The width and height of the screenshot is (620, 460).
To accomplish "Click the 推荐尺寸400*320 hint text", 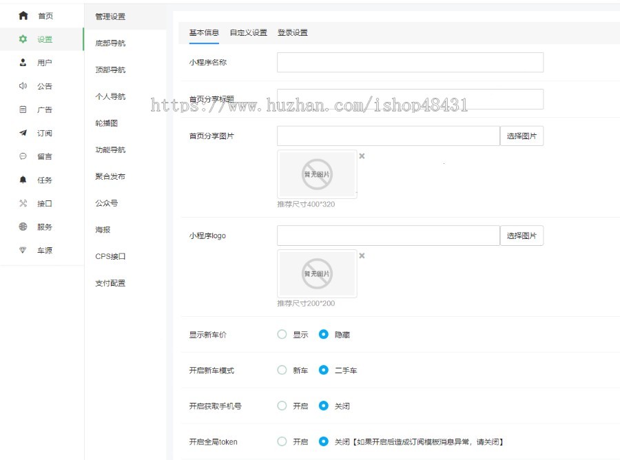I will (x=306, y=205).
